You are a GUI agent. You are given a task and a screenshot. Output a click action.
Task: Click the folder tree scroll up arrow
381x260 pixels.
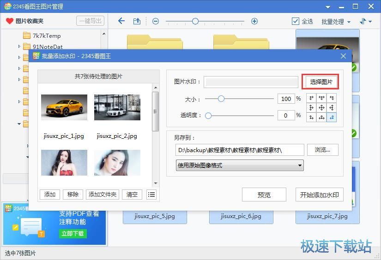(x=104, y=34)
